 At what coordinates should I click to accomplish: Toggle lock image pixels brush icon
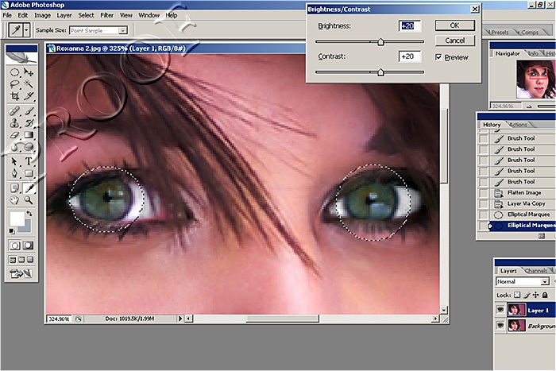[527, 295]
